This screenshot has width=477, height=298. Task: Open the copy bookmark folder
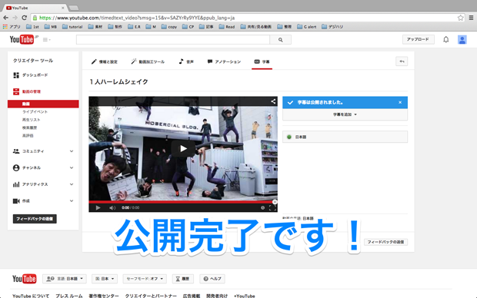click(169, 27)
